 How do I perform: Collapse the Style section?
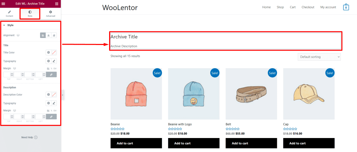[4, 25]
